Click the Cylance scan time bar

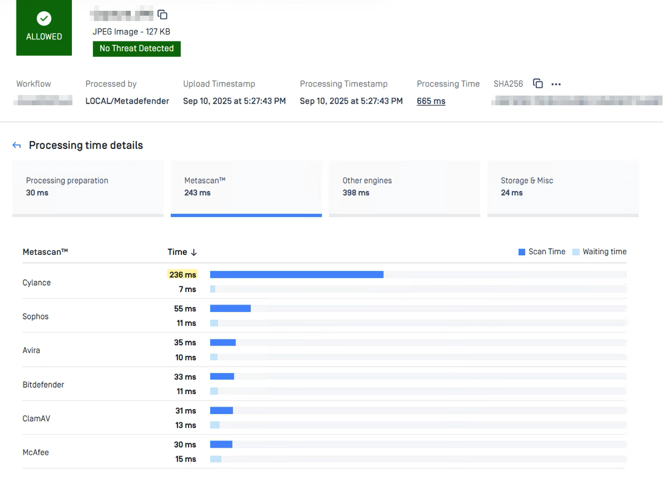tap(297, 275)
